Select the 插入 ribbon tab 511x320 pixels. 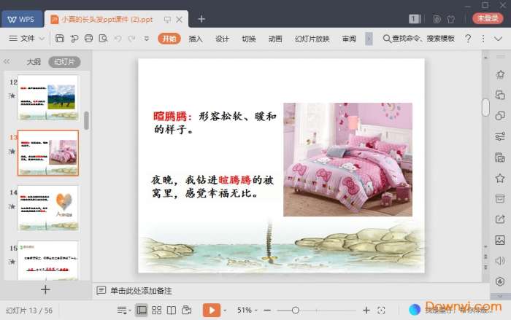(196, 39)
